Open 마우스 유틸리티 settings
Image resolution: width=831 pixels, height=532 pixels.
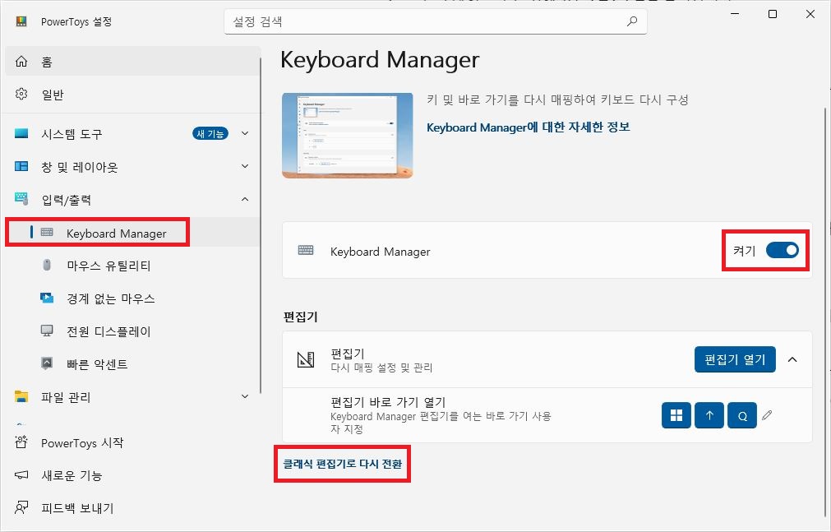132,266
